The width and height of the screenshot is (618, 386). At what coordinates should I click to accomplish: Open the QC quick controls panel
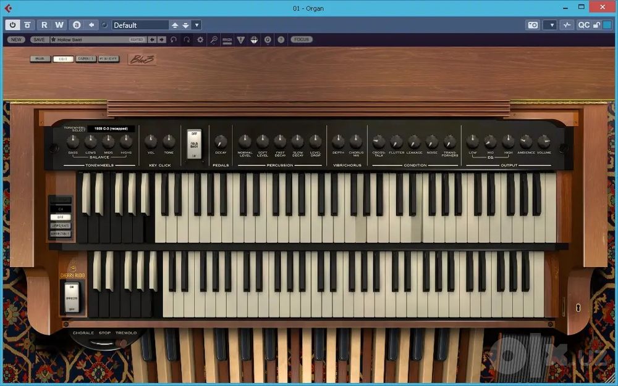[x=584, y=25]
